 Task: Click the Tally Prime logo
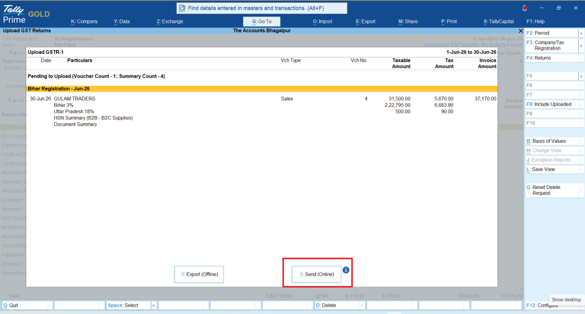coord(14,14)
